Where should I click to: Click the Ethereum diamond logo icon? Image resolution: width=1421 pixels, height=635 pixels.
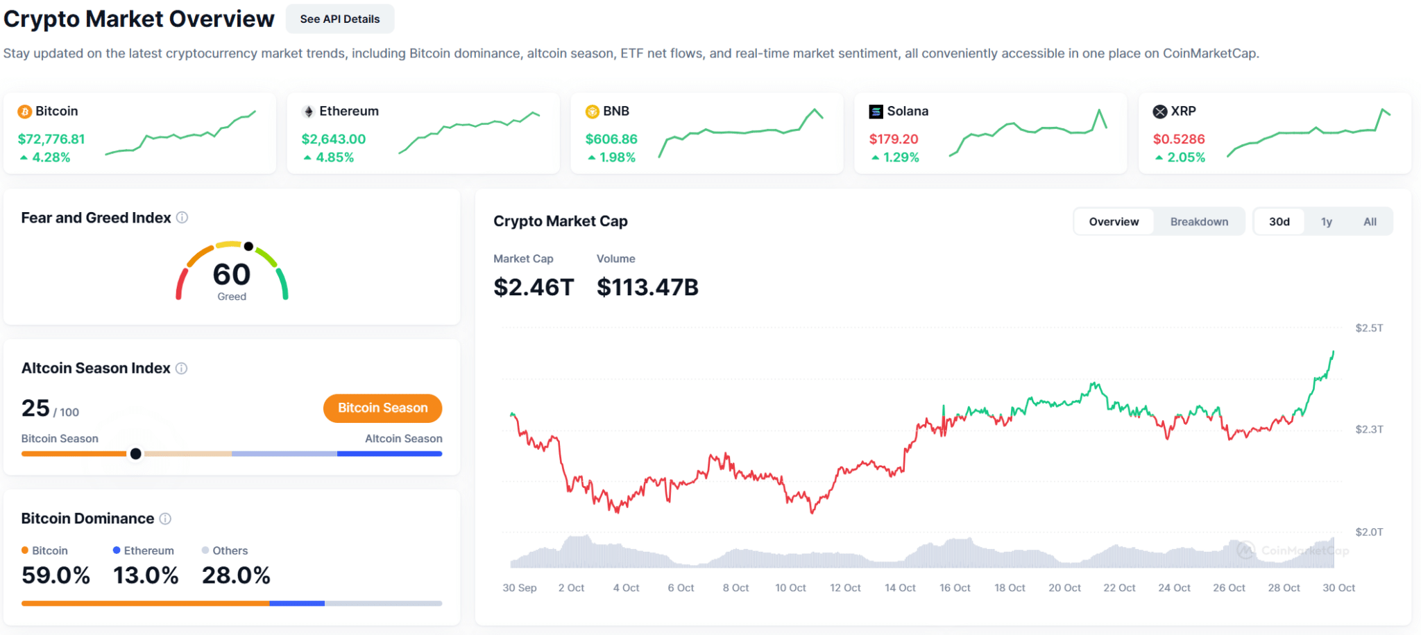tap(309, 112)
